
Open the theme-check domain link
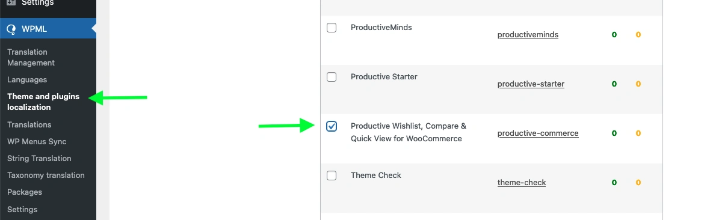[x=522, y=182]
